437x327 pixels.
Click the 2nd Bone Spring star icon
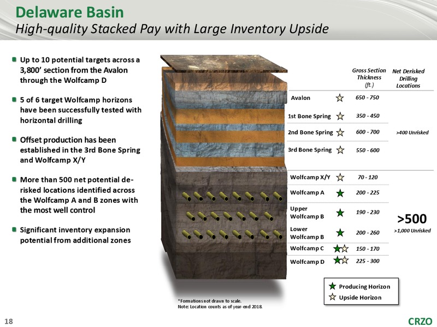click(x=340, y=132)
